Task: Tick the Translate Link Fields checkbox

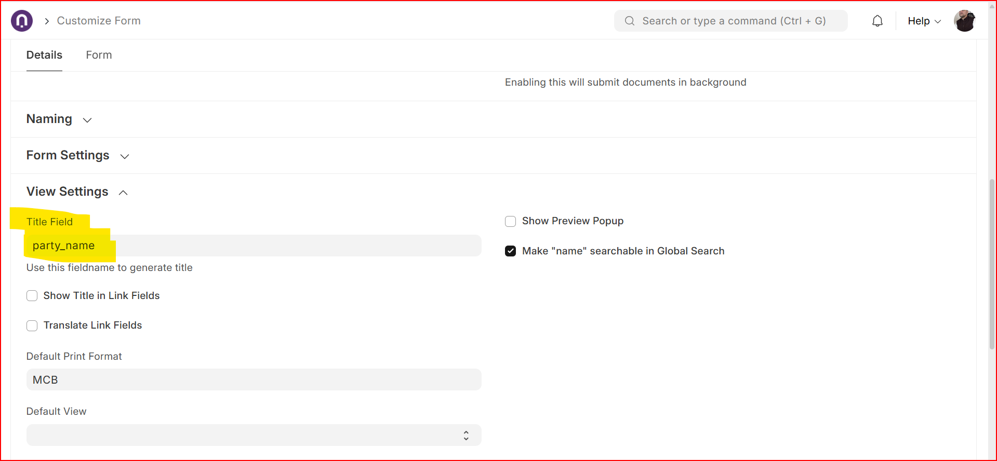Action: 32,326
